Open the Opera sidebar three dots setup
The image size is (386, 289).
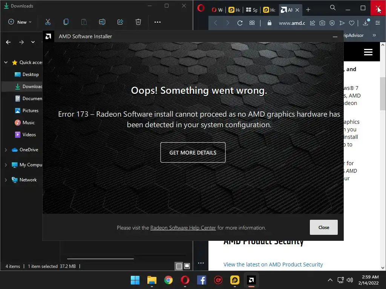(201, 263)
